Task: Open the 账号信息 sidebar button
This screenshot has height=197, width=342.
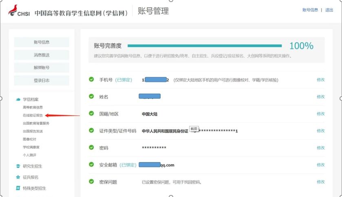Action: (42, 42)
